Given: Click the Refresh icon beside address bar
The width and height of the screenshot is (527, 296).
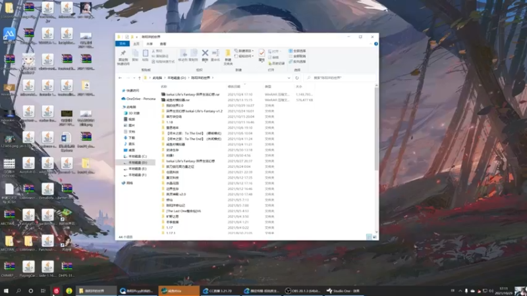Looking at the screenshot, I should coord(297,78).
